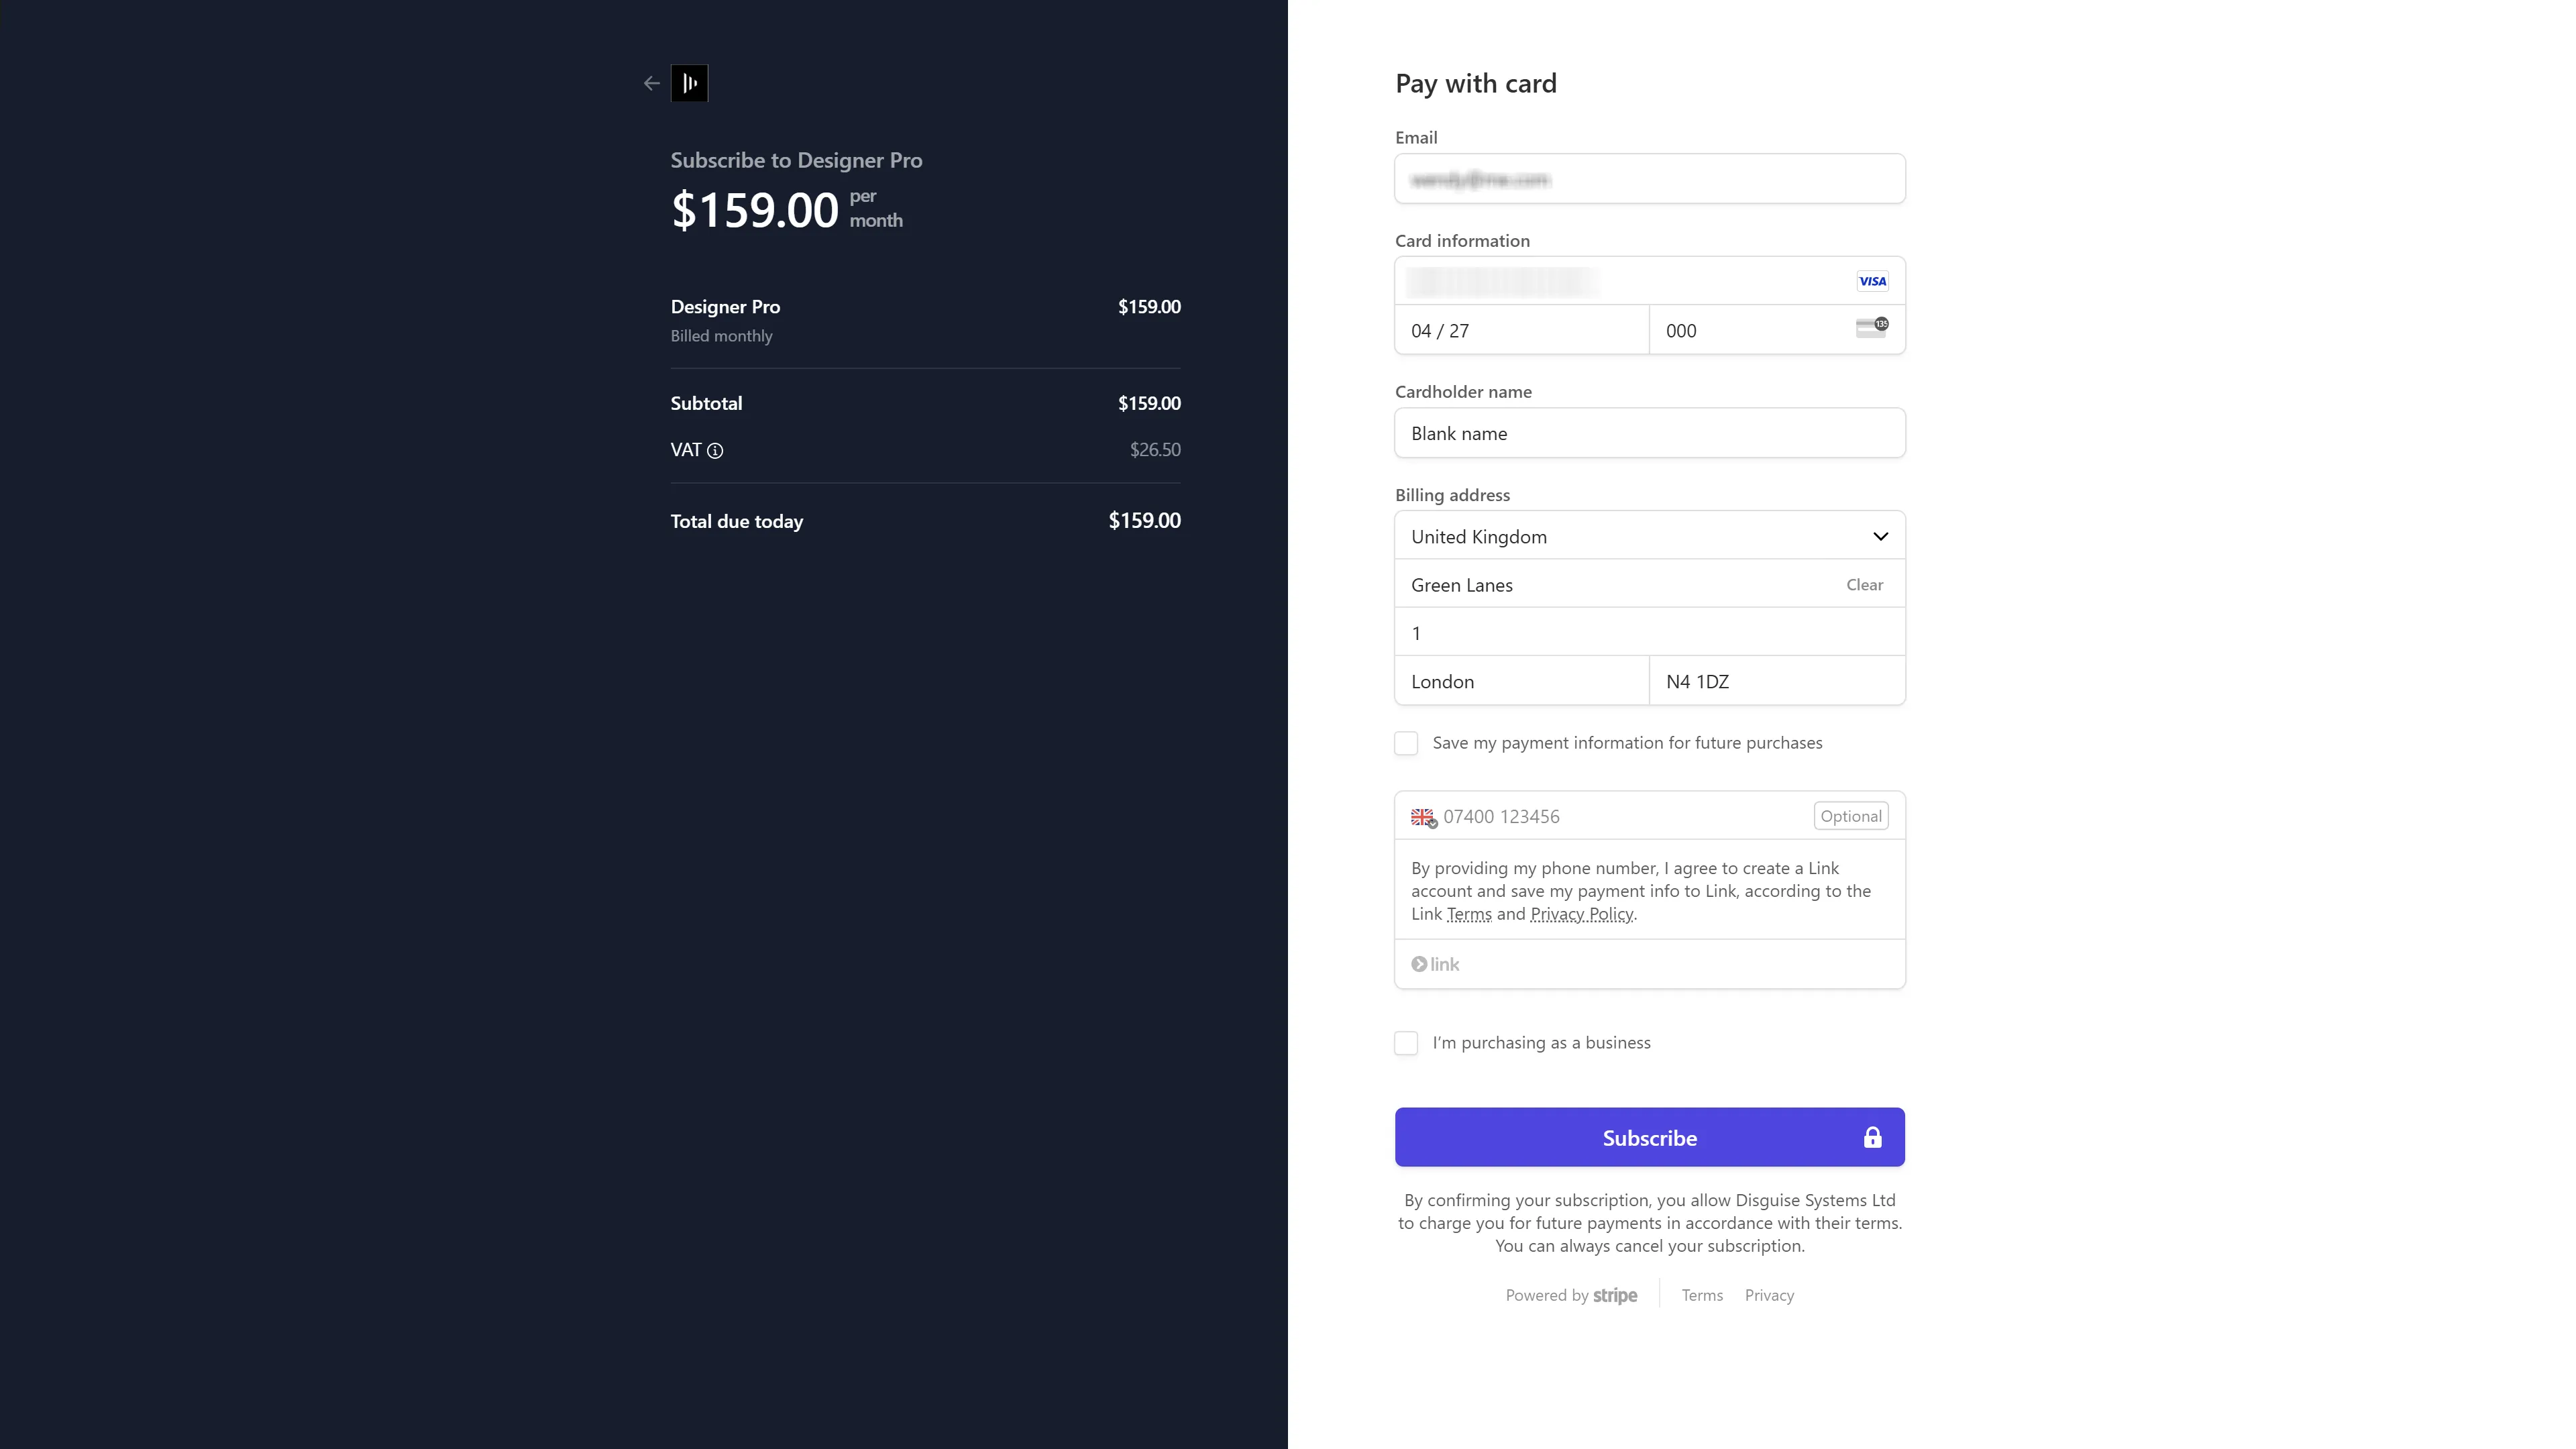The width and height of the screenshot is (2576, 1449).
Task: Click the merchant logo at the top
Action: 689,83
